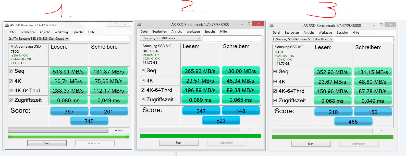This screenshot has width=406, height=156.
Task: Toggle 4K-64Thrd checkbox in the mvs91xx window
Action: [275, 91]
